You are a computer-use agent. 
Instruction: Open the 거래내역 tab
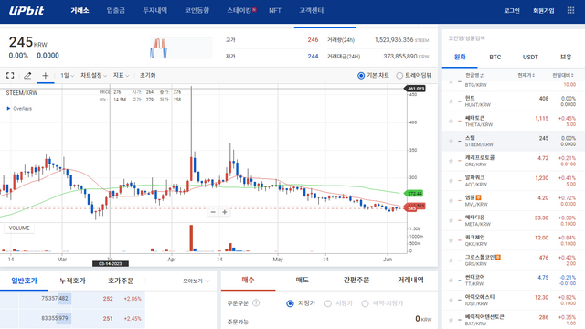click(410, 280)
